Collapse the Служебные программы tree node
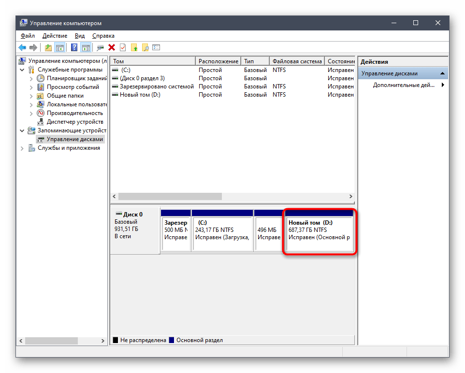 click(x=22, y=70)
